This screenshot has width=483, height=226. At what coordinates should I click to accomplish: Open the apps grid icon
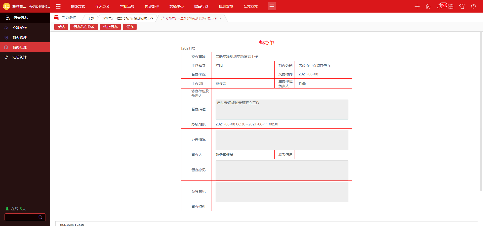pyautogui.click(x=451, y=6)
